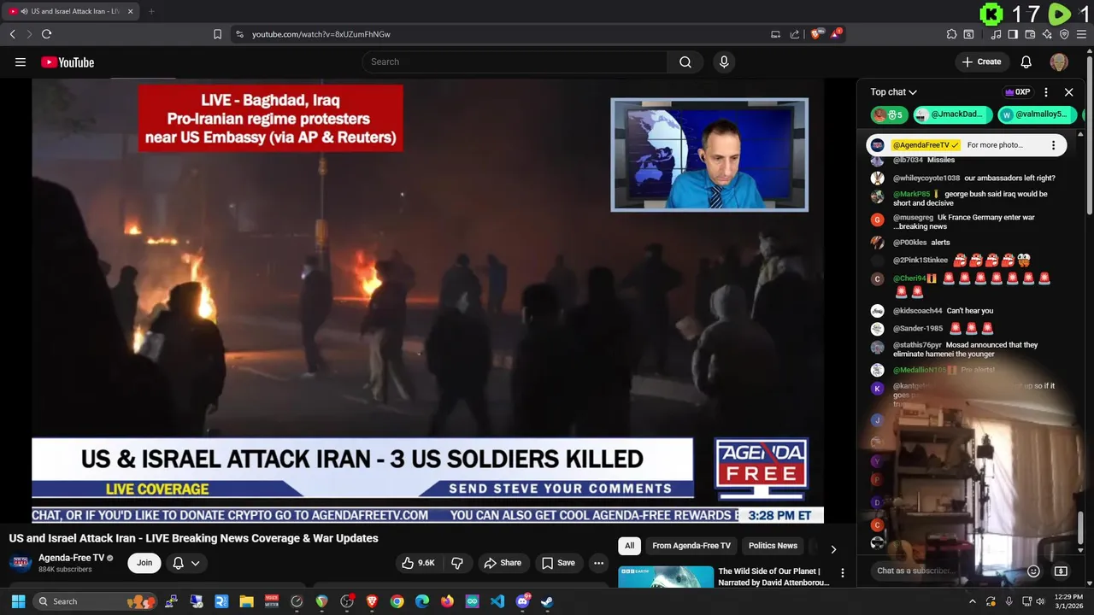The image size is (1094, 615).
Task: Select the From Agenda-Free TV chip
Action: click(x=691, y=546)
